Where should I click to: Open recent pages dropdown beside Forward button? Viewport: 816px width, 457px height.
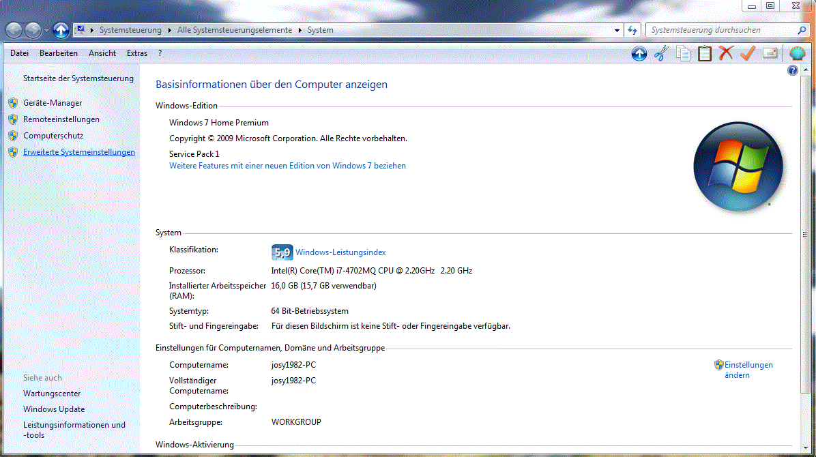[46, 31]
